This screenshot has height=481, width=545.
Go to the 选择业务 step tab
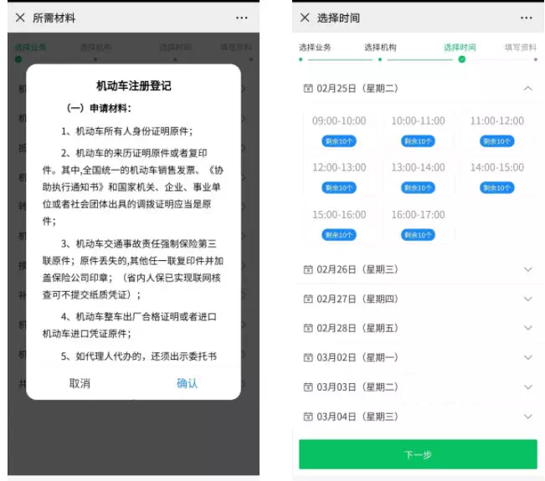(x=315, y=48)
